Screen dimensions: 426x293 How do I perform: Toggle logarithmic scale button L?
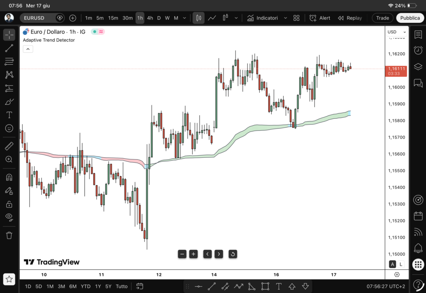pyautogui.click(x=401, y=264)
